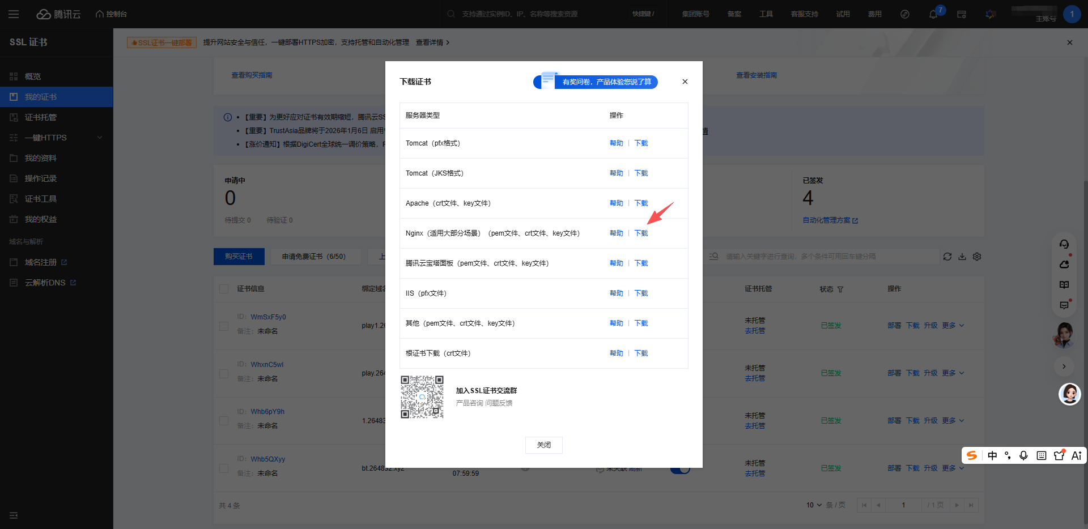The height and width of the screenshot is (529, 1088).
Task: Open the documentation book icon on right
Action: 1064,285
